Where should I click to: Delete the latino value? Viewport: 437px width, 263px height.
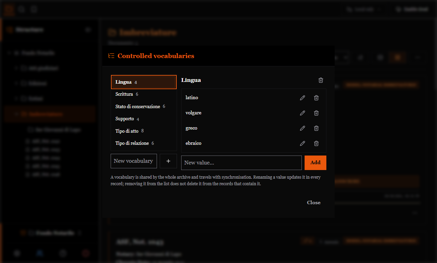click(316, 98)
